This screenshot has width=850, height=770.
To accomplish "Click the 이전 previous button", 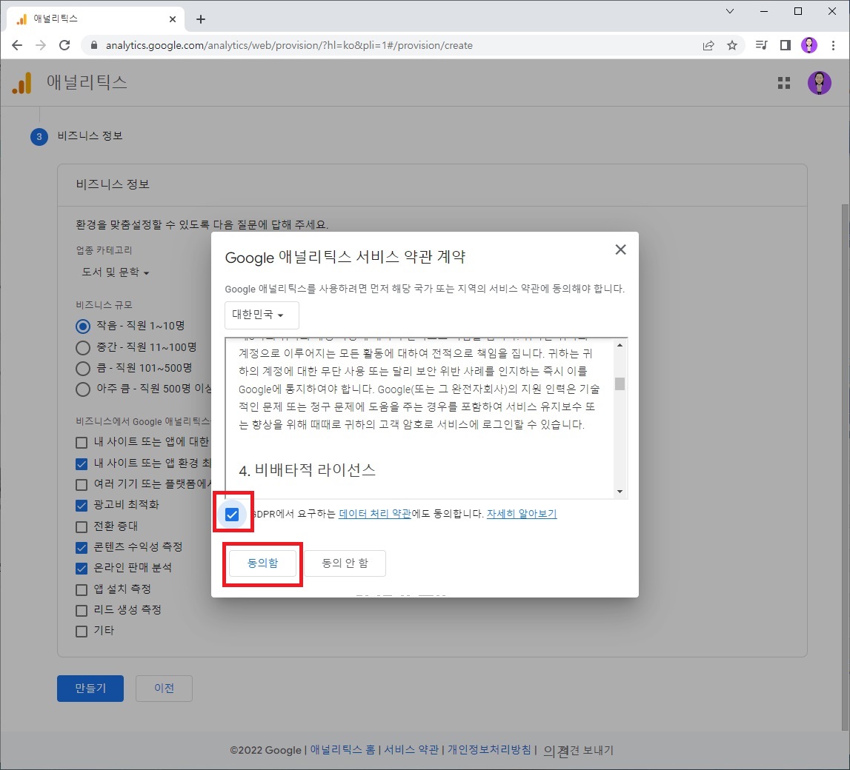I will tap(165, 689).
